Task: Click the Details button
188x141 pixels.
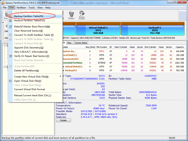Action: click(63, 120)
